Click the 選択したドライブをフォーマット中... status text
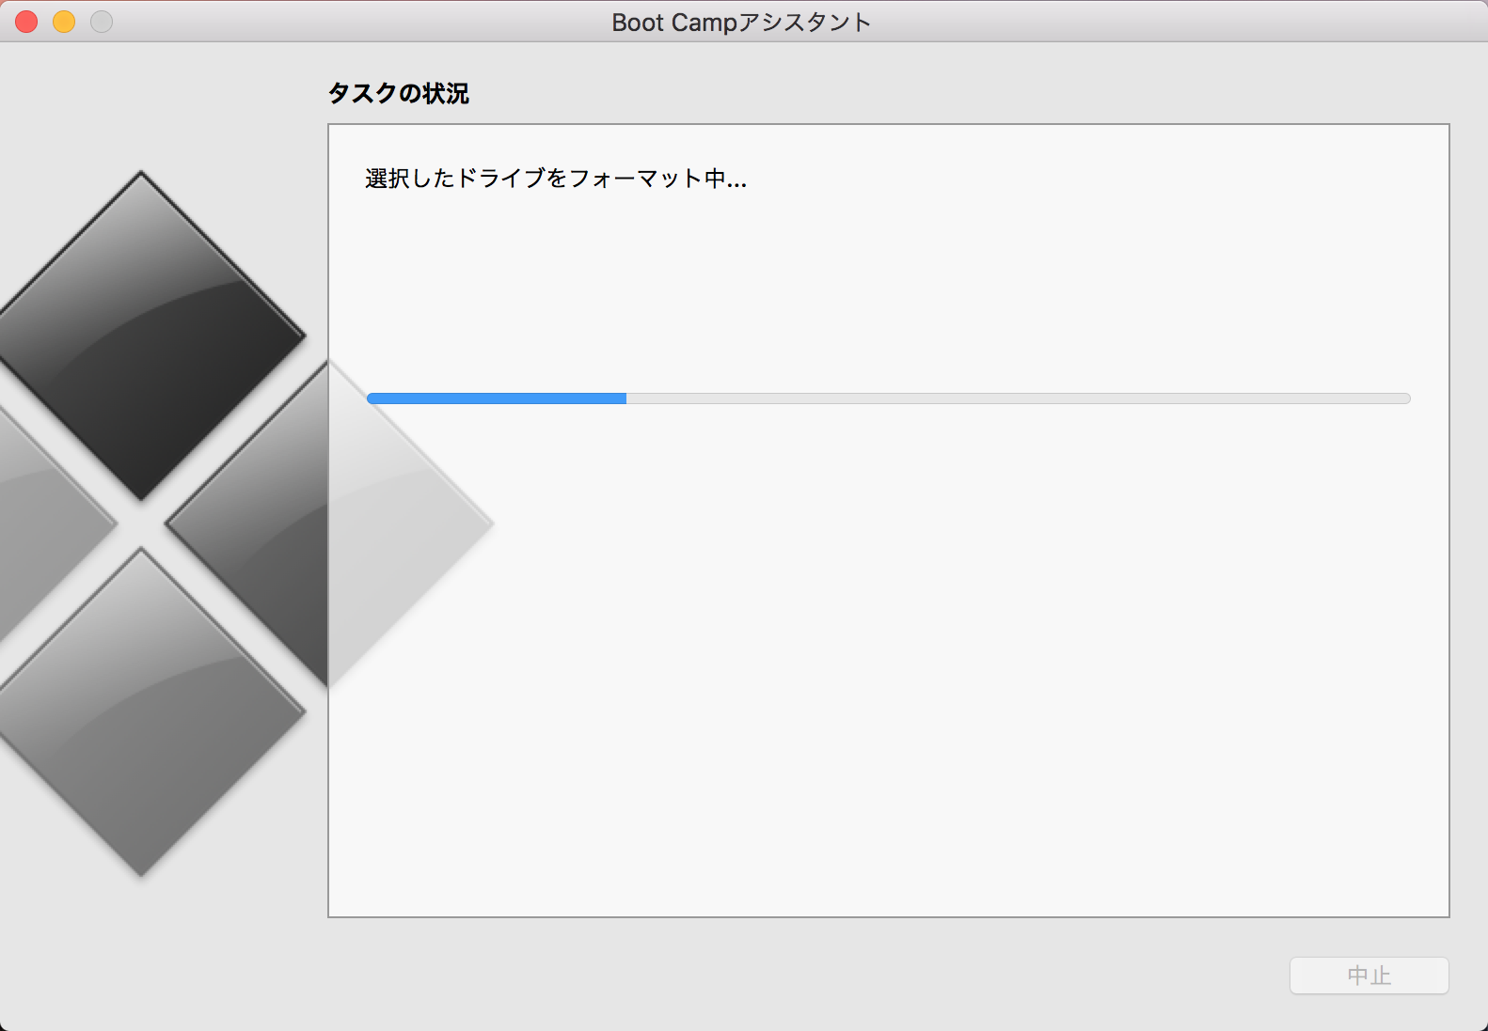 (556, 179)
